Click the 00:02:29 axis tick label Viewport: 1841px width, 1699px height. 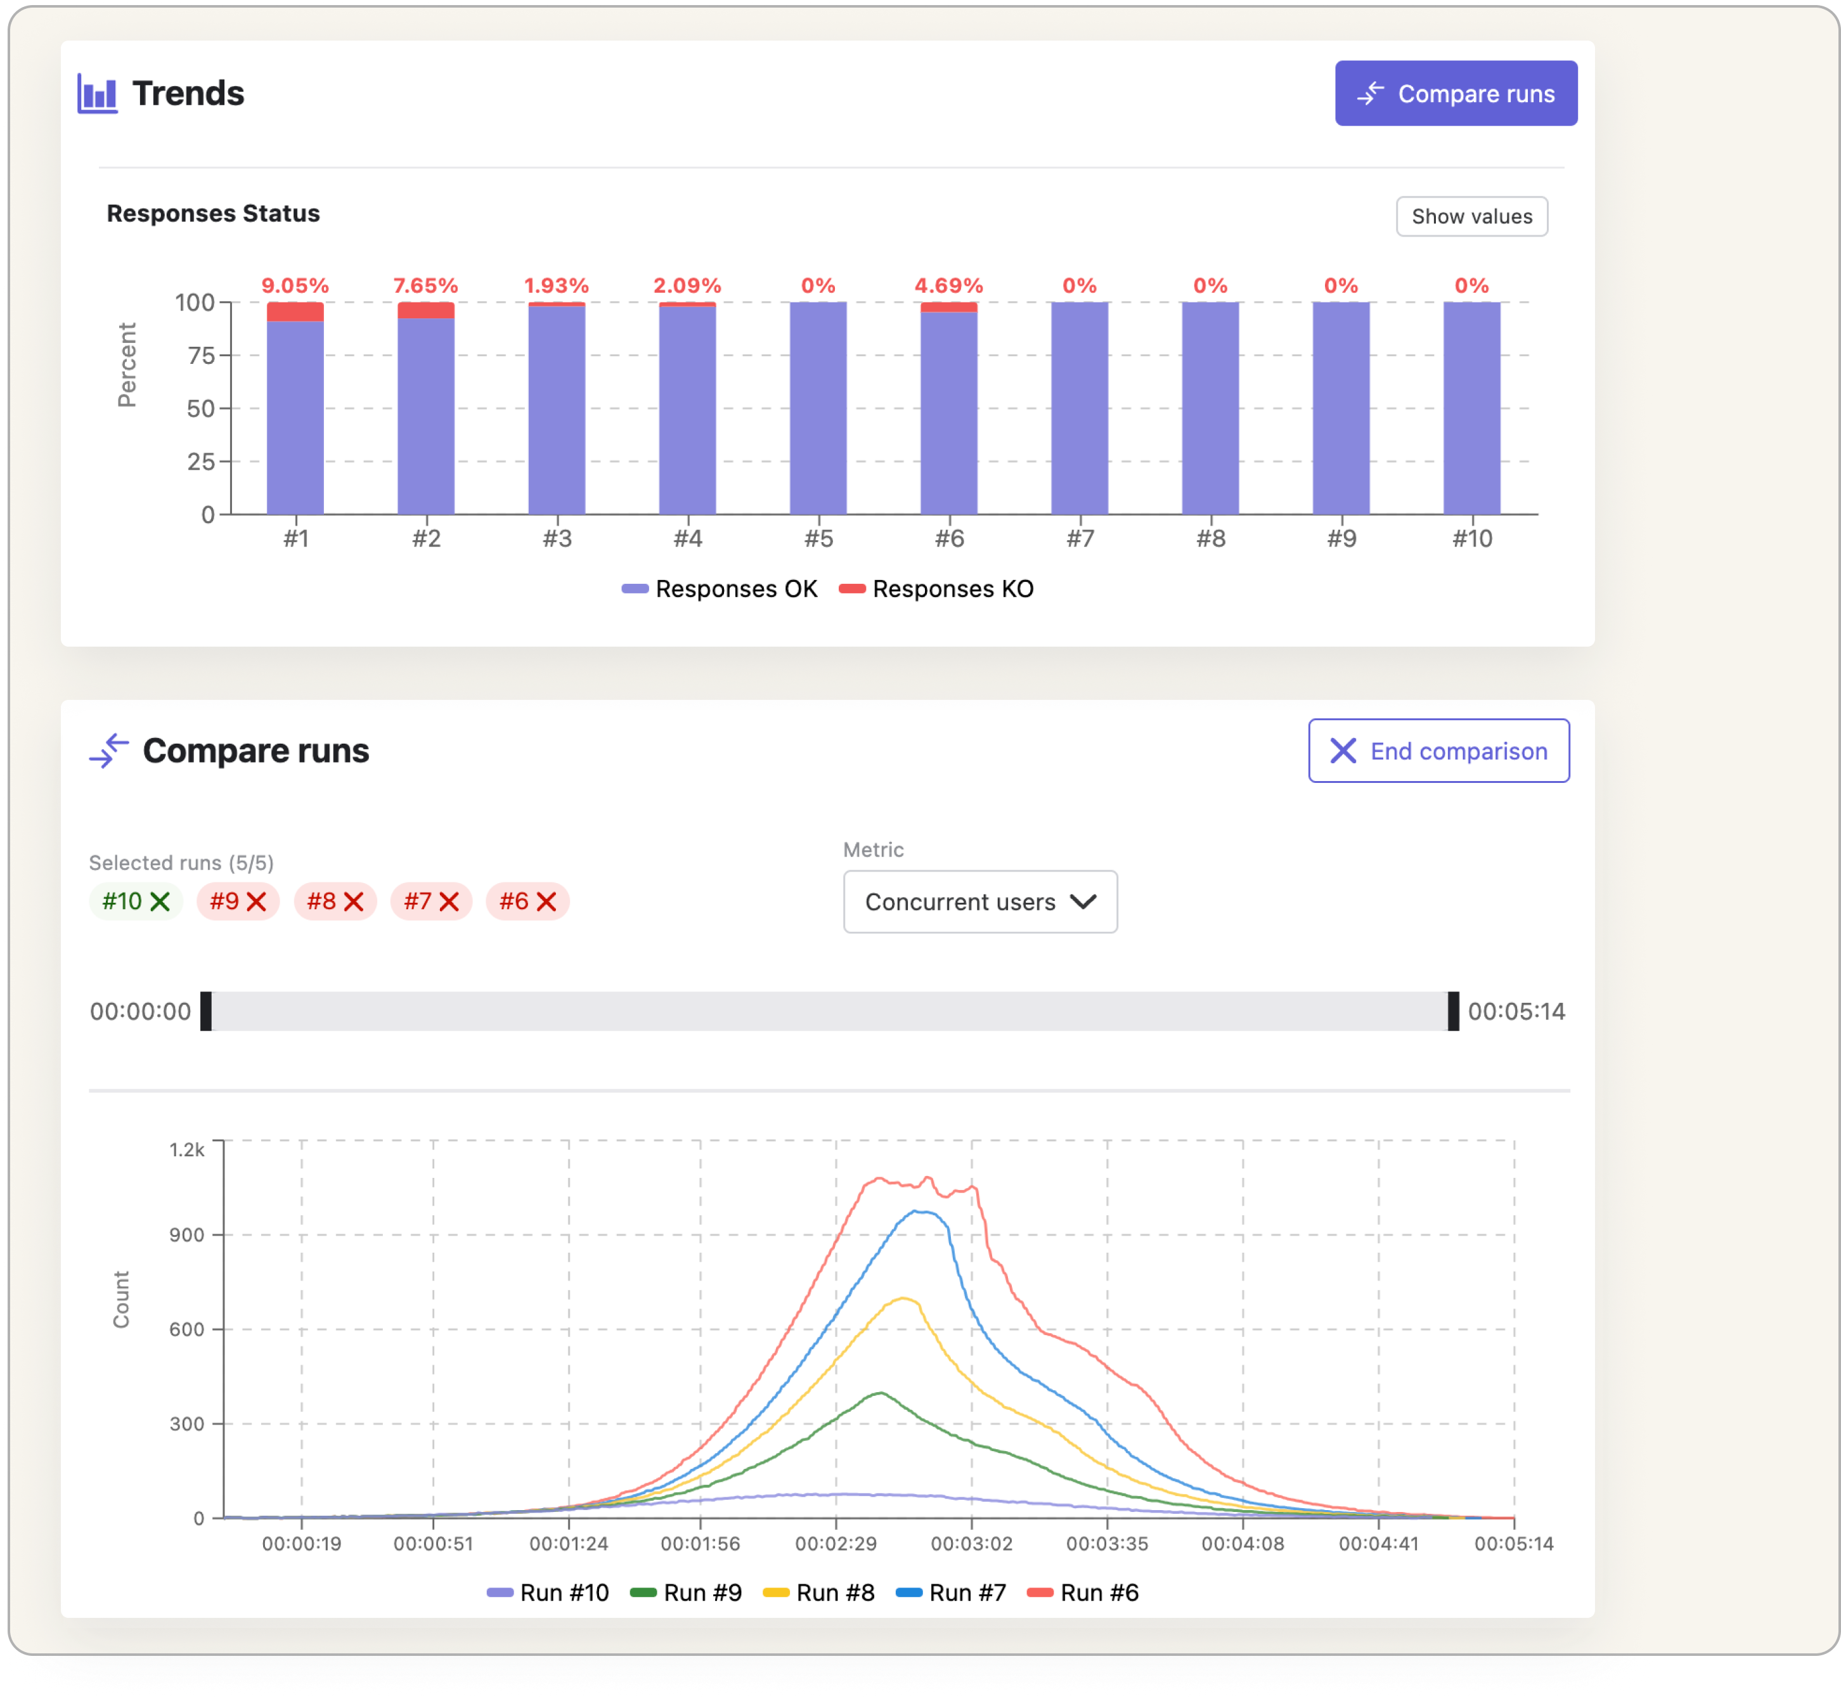pos(836,1544)
